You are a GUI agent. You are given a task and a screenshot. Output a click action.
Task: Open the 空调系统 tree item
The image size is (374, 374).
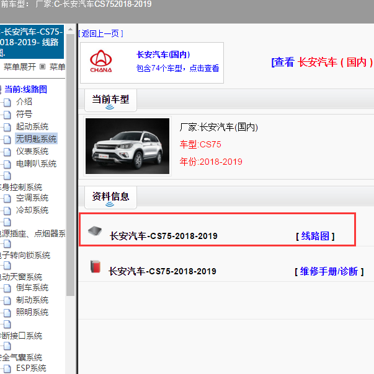tap(32, 198)
